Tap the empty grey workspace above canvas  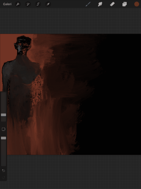tap(70, 21)
